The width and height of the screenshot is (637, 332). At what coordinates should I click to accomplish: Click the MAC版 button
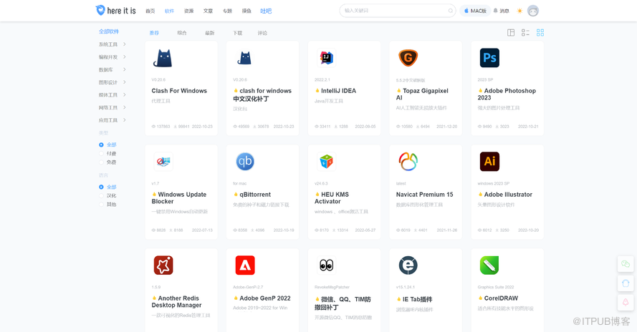click(x=475, y=11)
